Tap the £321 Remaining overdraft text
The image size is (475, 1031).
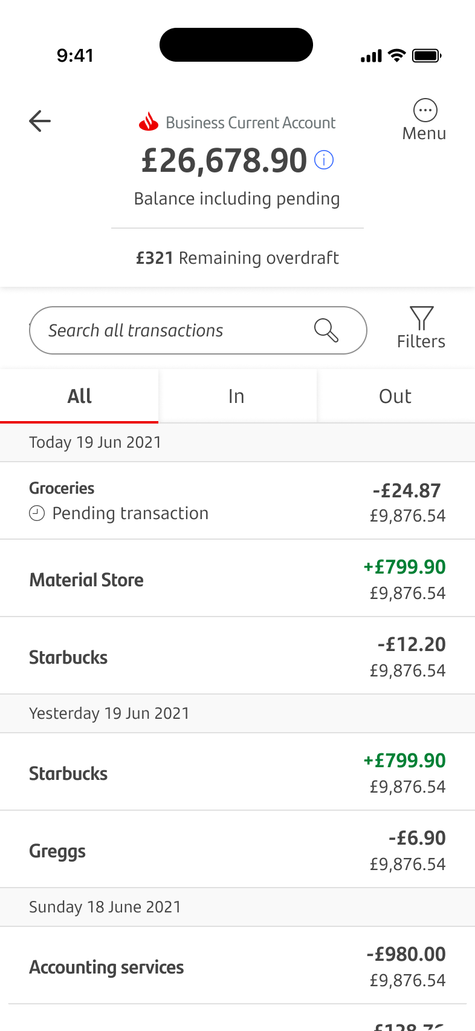(237, 258)
